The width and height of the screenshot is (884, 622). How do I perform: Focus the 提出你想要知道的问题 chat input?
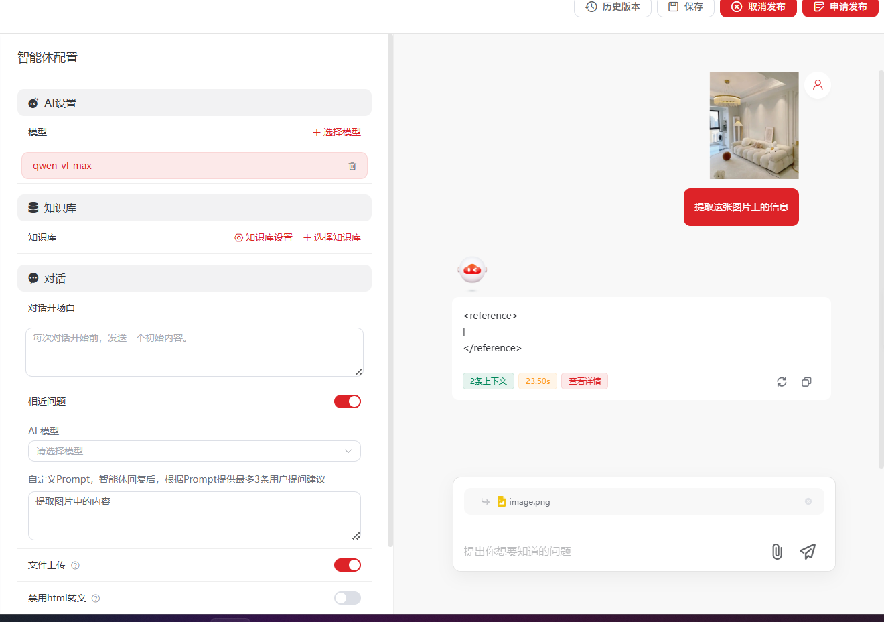coord(609,552)
